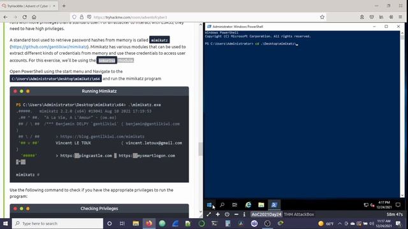The image size is (408, 229).
Task: Click the highlighted mimikatz code word
Action: pyautogui.click(x=159, y=40)
